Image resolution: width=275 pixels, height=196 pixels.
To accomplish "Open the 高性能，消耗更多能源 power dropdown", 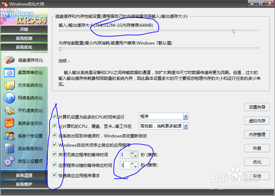I will tap(186, 126).
